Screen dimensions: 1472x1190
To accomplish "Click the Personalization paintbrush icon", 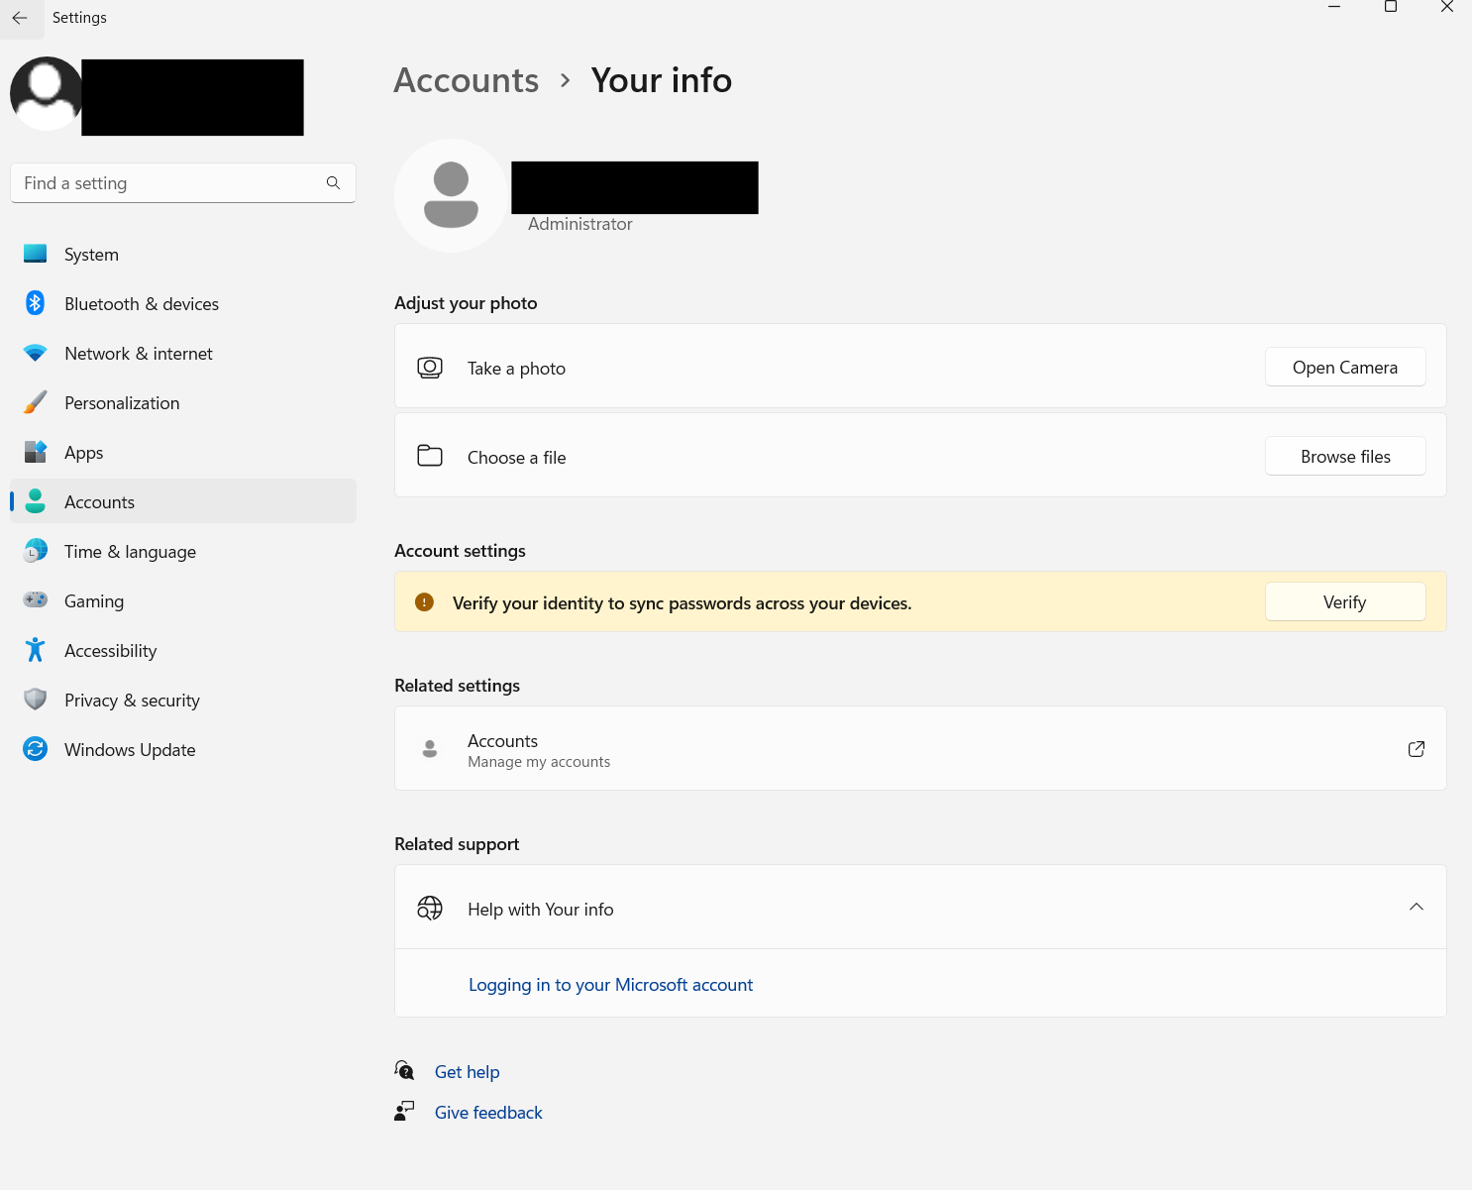I will pos(35,402).
